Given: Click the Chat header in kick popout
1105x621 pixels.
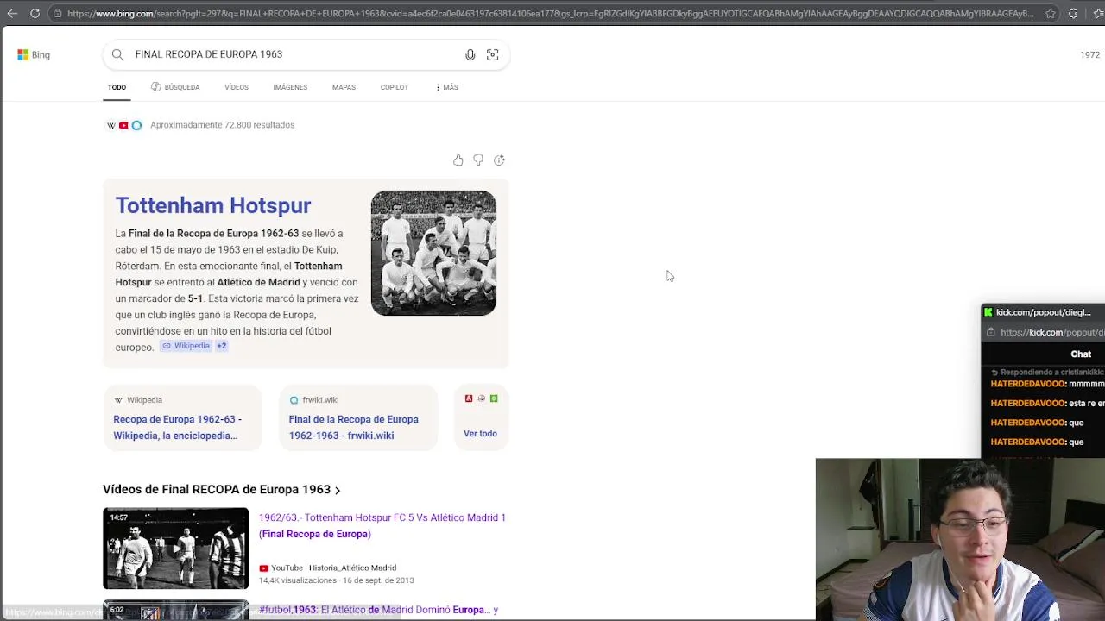Looking at the screenshot, I should click(x=1081, y=354).
